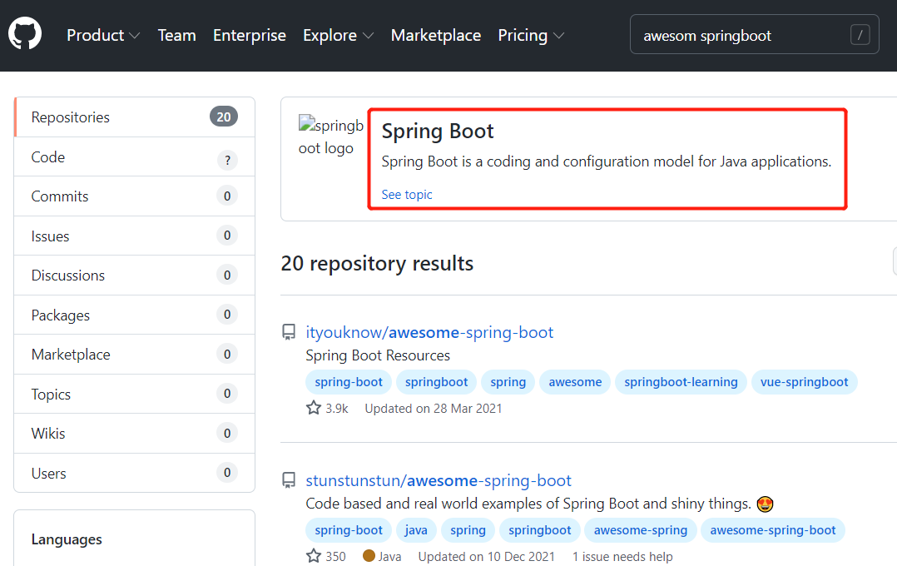Screen dimensions: 897x566
Task: Follow the See topic link
Action: coord(407,195)
